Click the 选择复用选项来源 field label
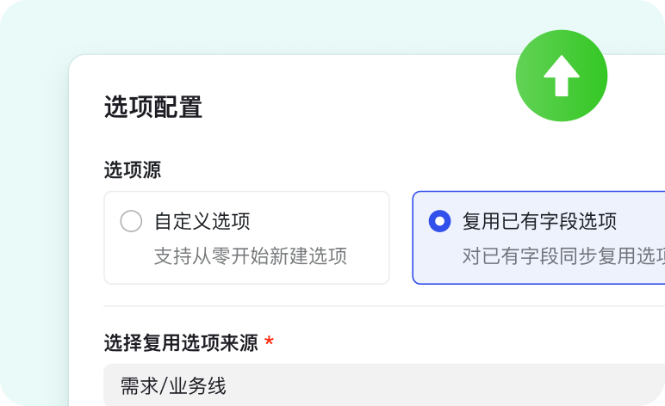The image size is (665, 406). [x=181, y=343]
